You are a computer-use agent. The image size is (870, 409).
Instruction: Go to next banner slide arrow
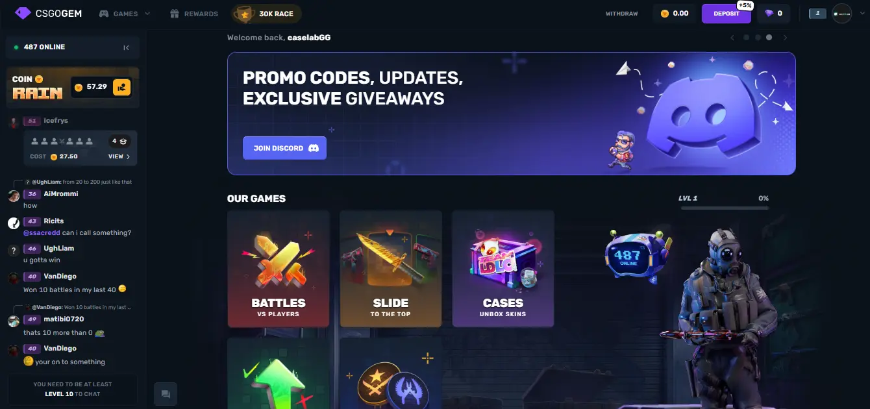pos(786,38)
